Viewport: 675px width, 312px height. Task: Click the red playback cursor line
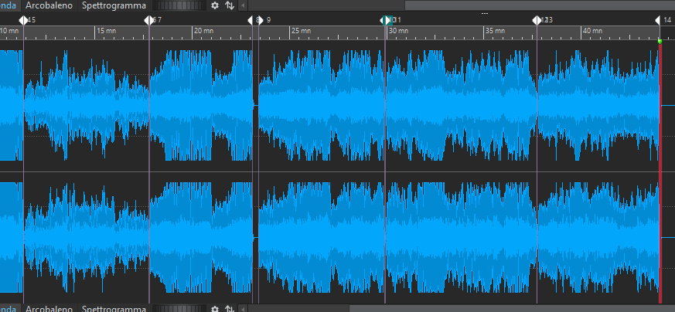(x=660, y=172)
